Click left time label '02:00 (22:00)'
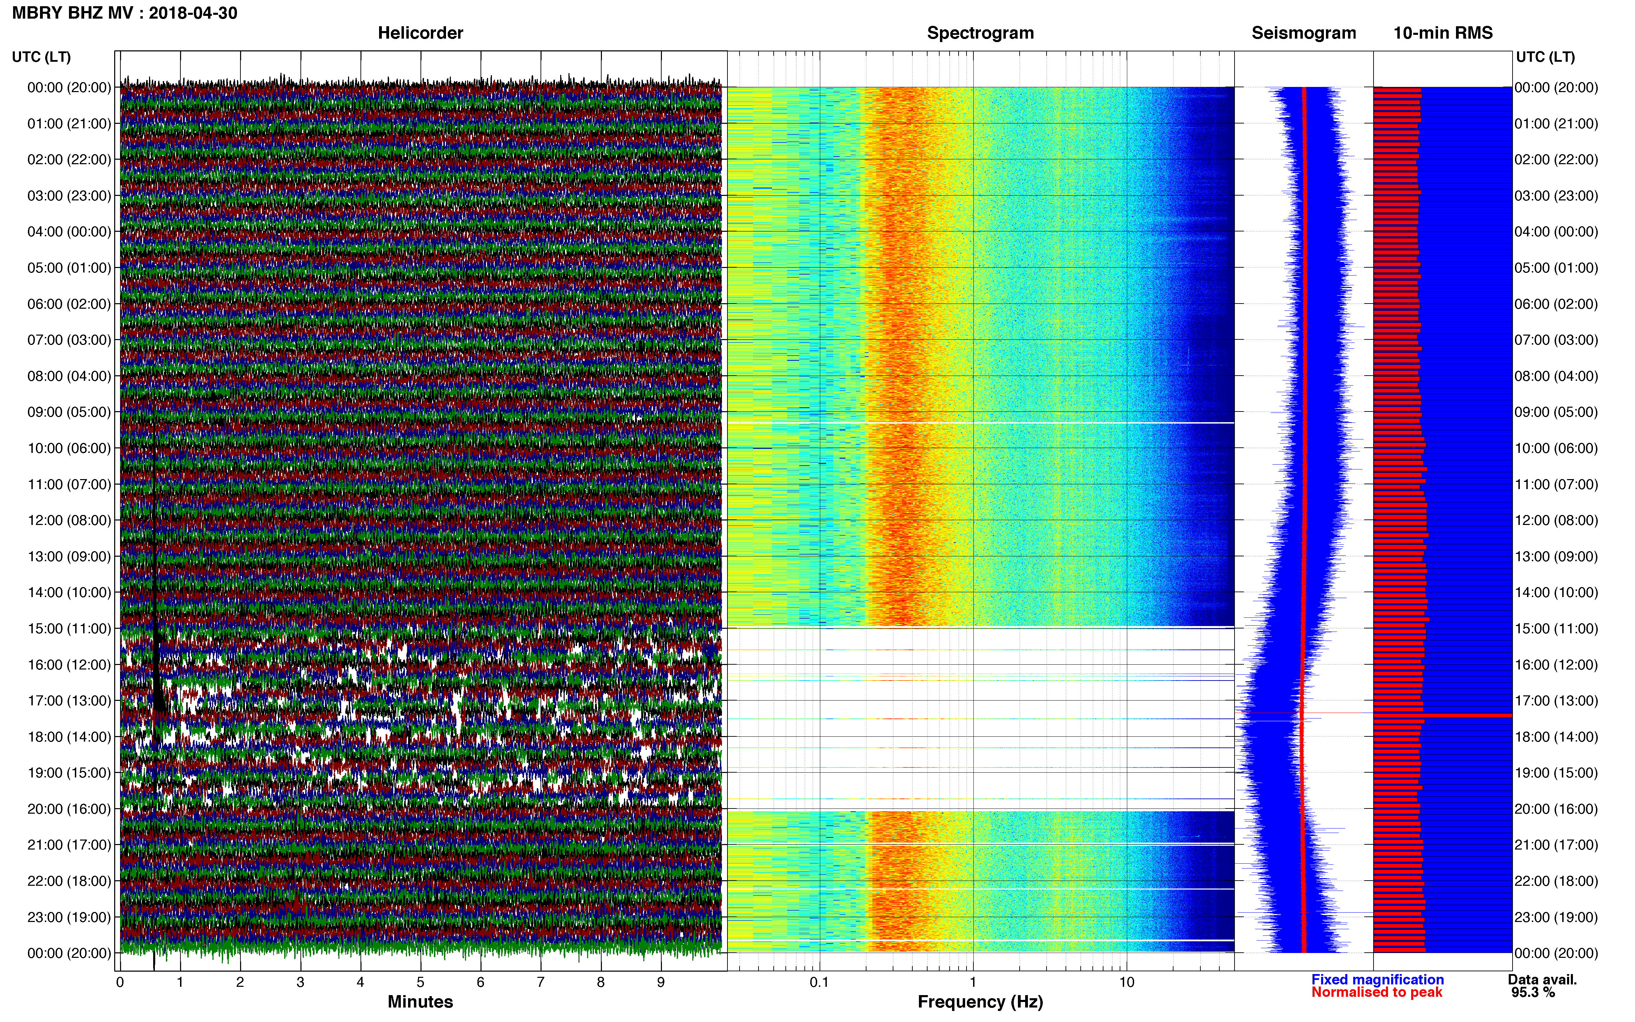The image size is (1635, 1022). [x=69, y=159]
